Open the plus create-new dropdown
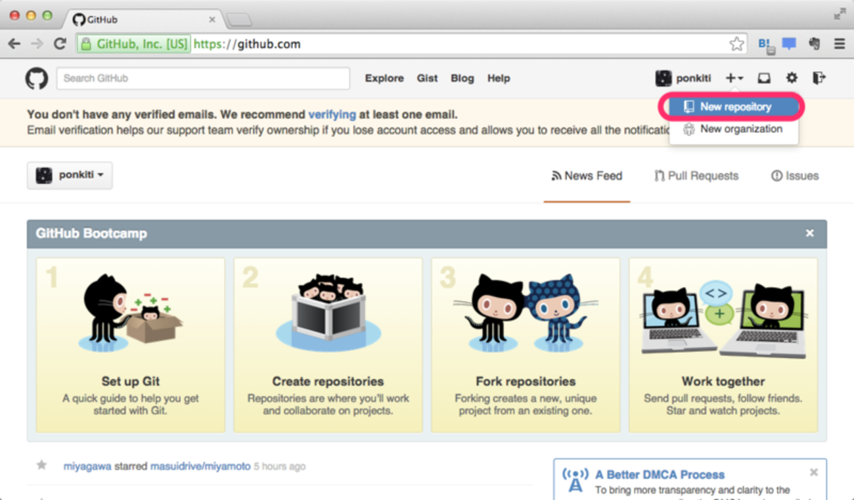 [x=734, y=78]
